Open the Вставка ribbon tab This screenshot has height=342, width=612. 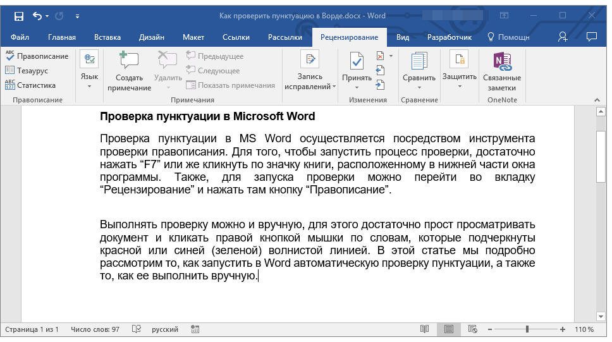(107, 37)
